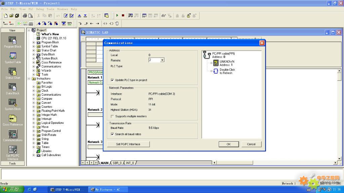Open Cross Reference from View sidebar
This screenshot has height=193, width=344.
pos(12,120)
